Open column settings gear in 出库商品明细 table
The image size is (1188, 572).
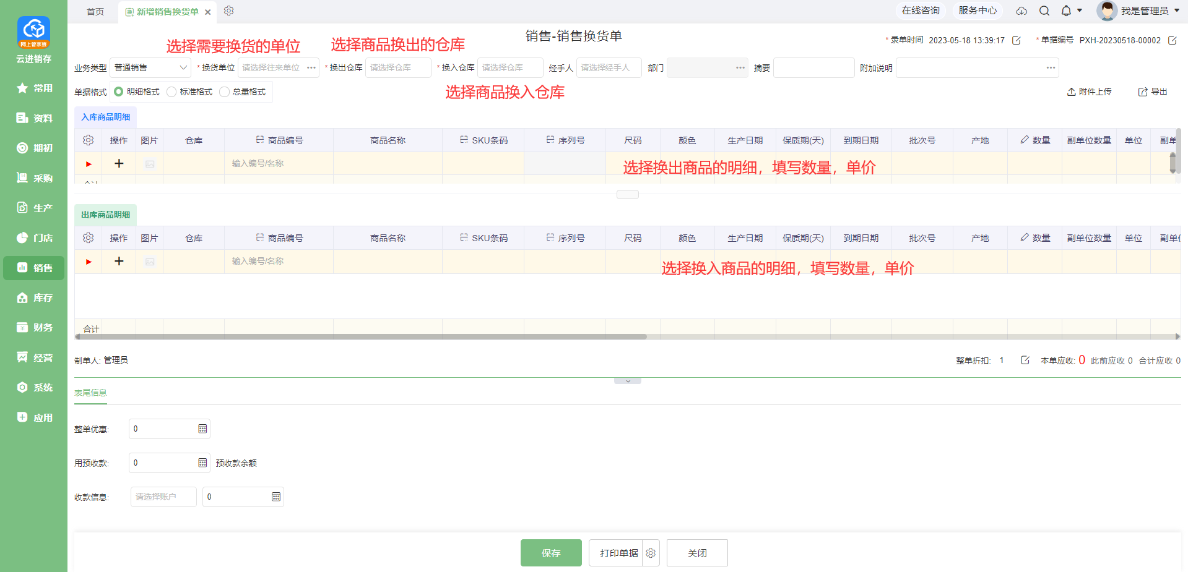click(88, 238)
